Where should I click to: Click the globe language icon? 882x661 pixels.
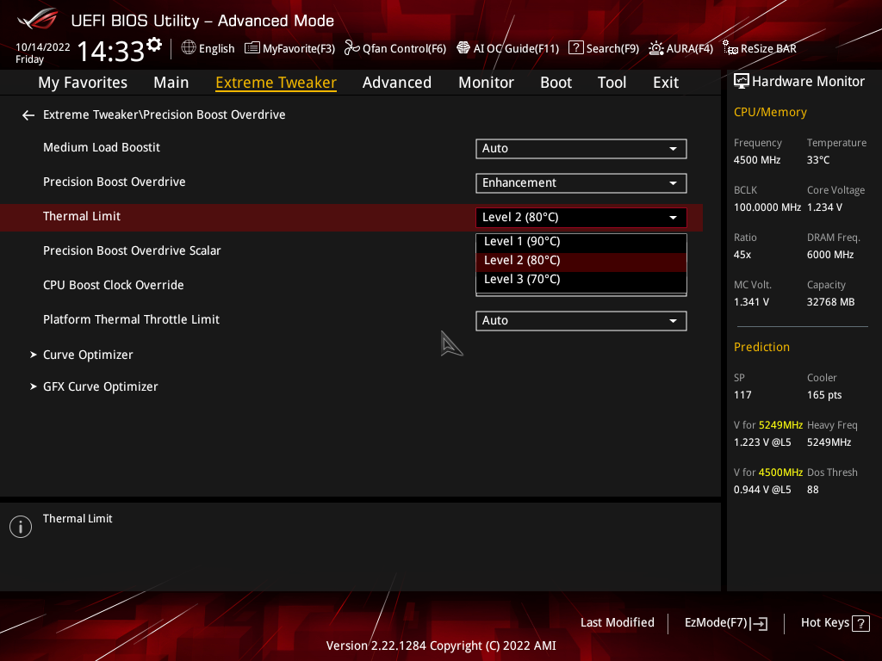[x=189, y=48]
